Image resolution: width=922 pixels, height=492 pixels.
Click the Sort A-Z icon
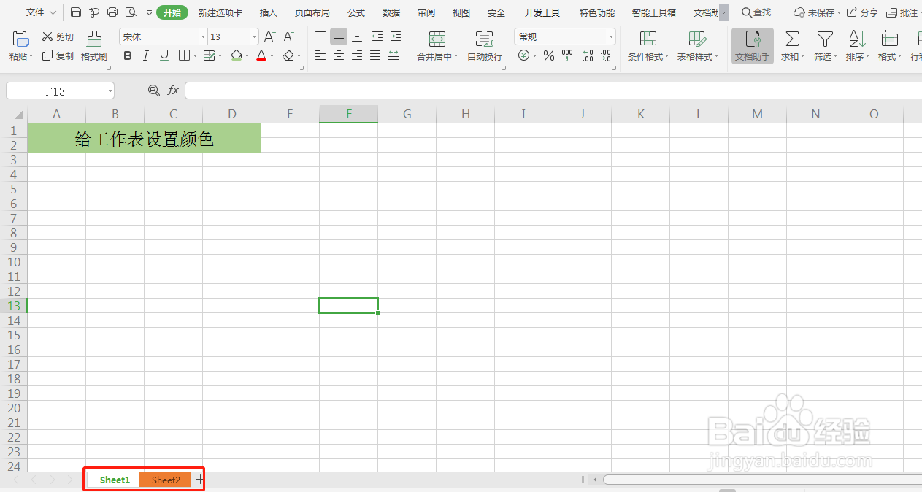click(857, 39)
